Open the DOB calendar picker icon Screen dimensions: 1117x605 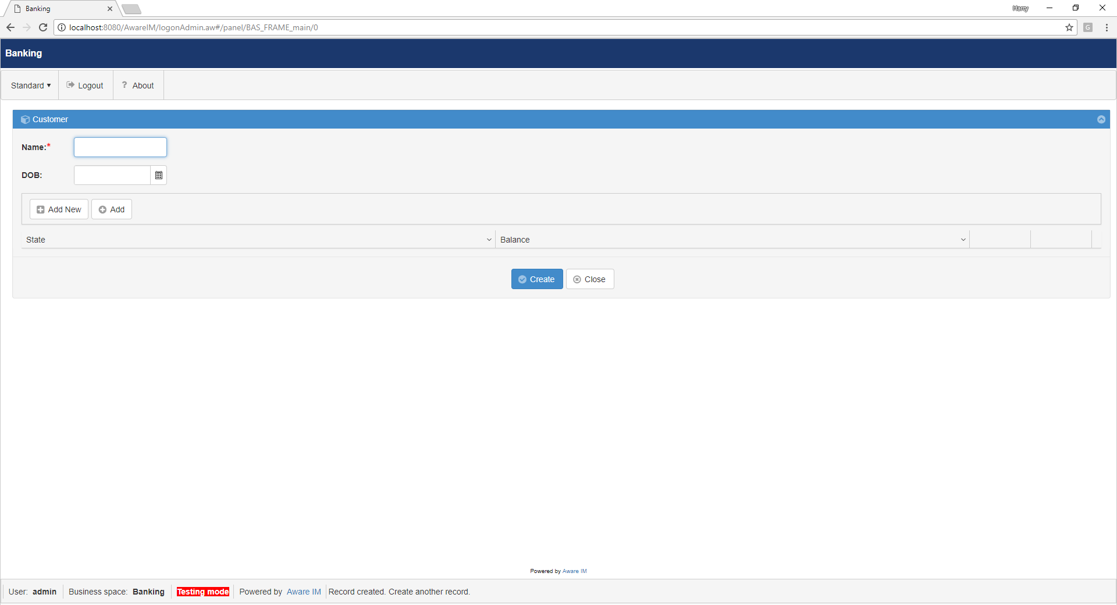(x=159, y=175)
